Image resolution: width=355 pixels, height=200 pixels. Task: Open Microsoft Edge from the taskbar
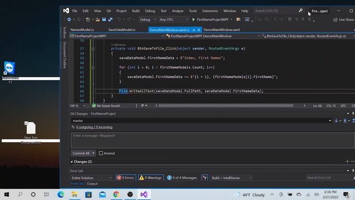click(60, 194)
